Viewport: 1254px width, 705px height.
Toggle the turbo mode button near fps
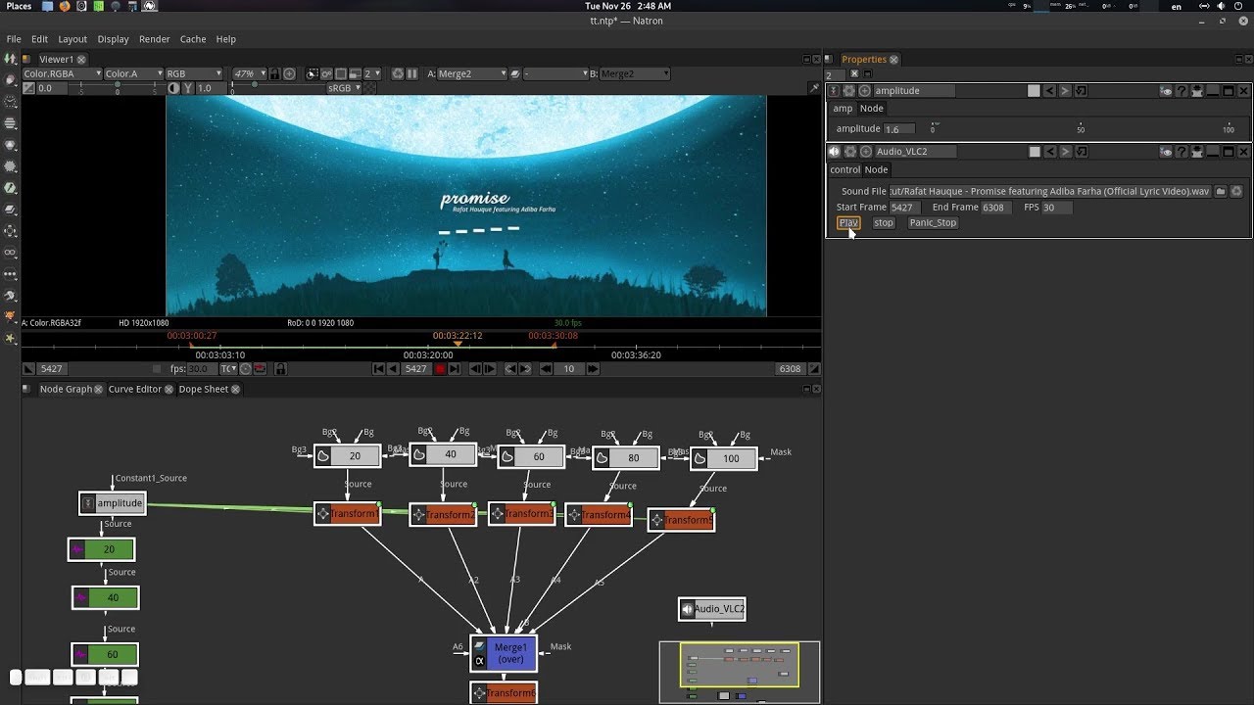(x=245, y=369)
